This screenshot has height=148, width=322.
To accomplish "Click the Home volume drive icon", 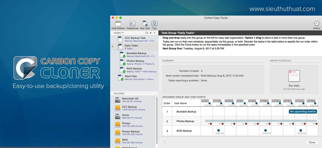I will tap(118, 116).
